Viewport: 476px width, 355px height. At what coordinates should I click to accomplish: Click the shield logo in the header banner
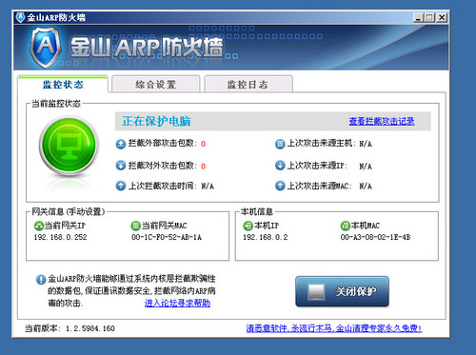46,48
